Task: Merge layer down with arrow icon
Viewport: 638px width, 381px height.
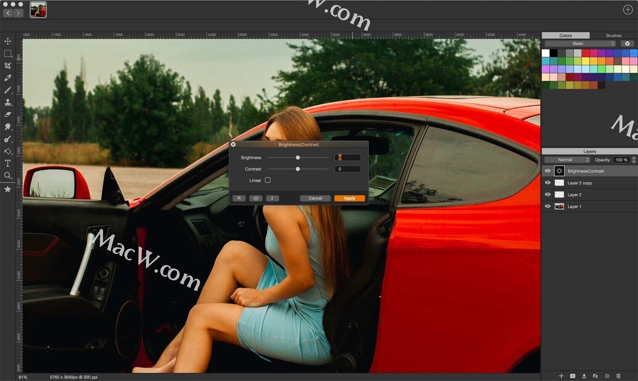Action: coord(584,376)
